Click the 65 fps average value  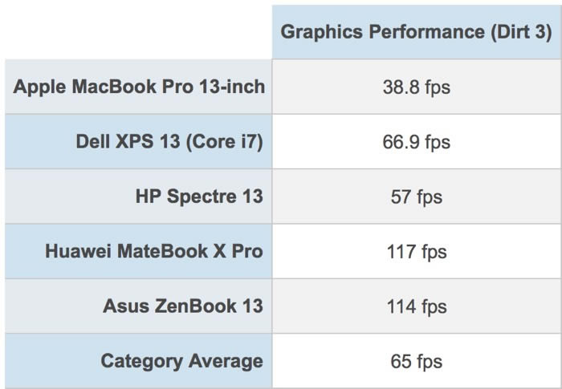[x=416, y=361]
